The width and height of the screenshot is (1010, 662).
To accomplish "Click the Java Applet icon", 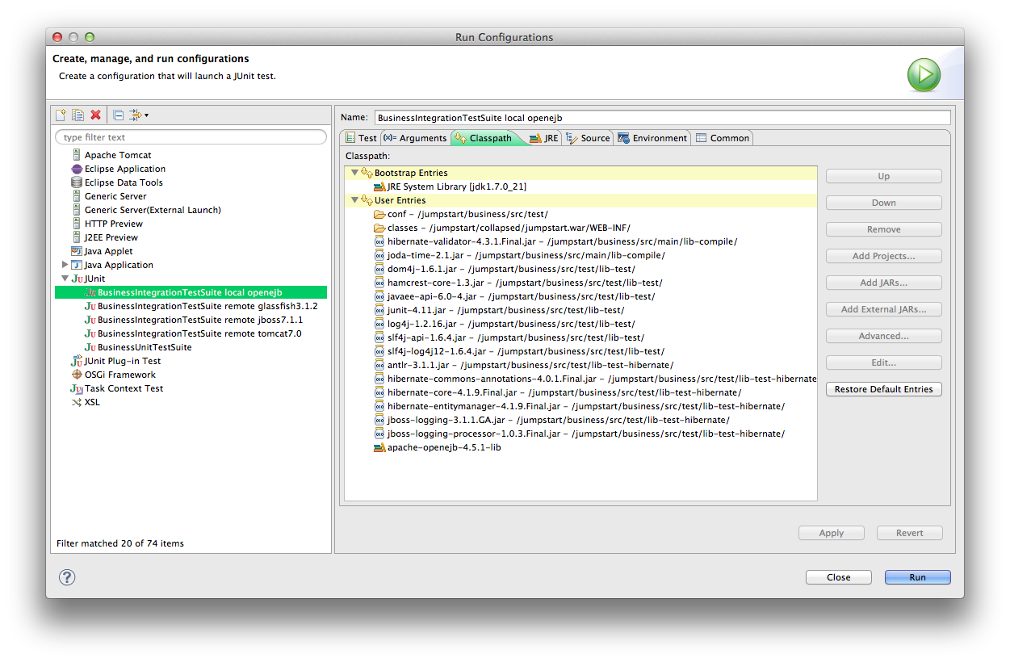I will point(77,251).
